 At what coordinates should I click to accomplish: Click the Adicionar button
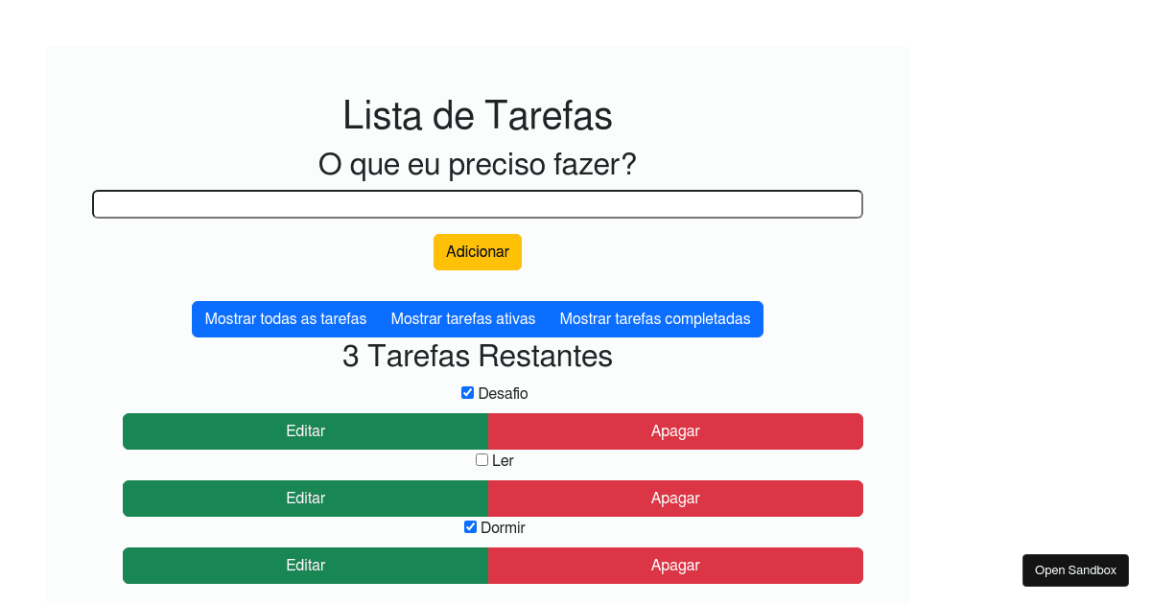(x=477, y=251)
